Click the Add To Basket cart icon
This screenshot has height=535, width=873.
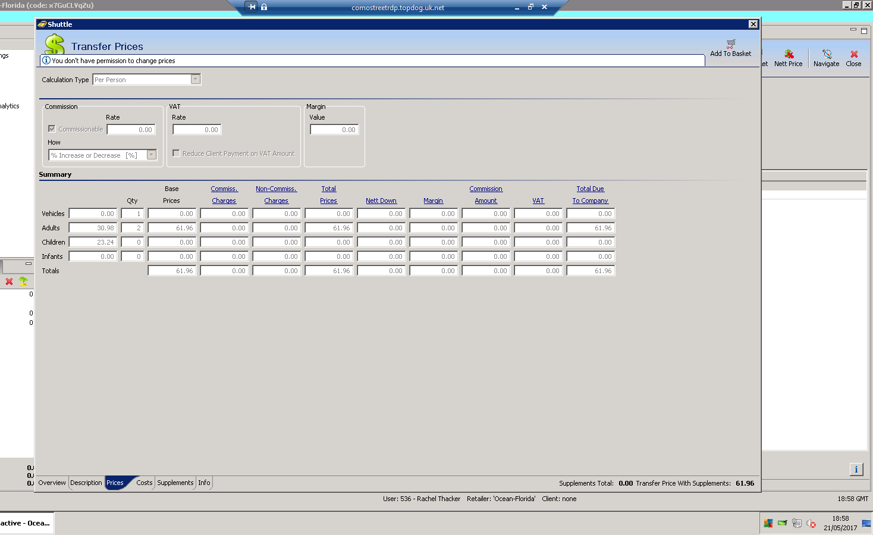(730, 43)
